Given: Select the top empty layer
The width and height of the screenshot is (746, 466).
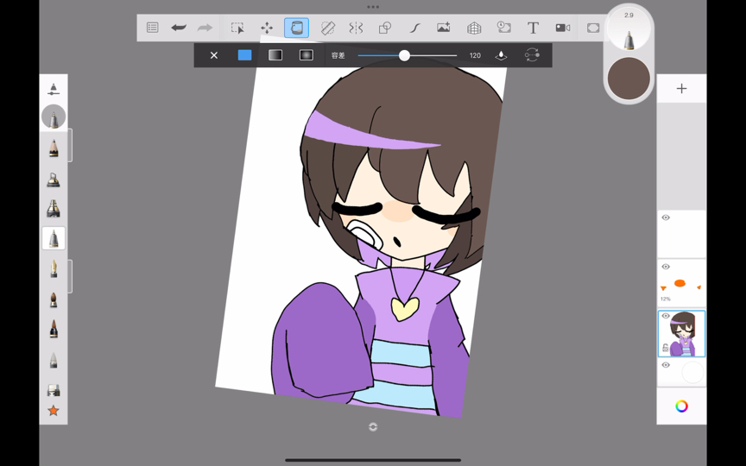Looking at the screenshot, I should (x=681, y=234).
